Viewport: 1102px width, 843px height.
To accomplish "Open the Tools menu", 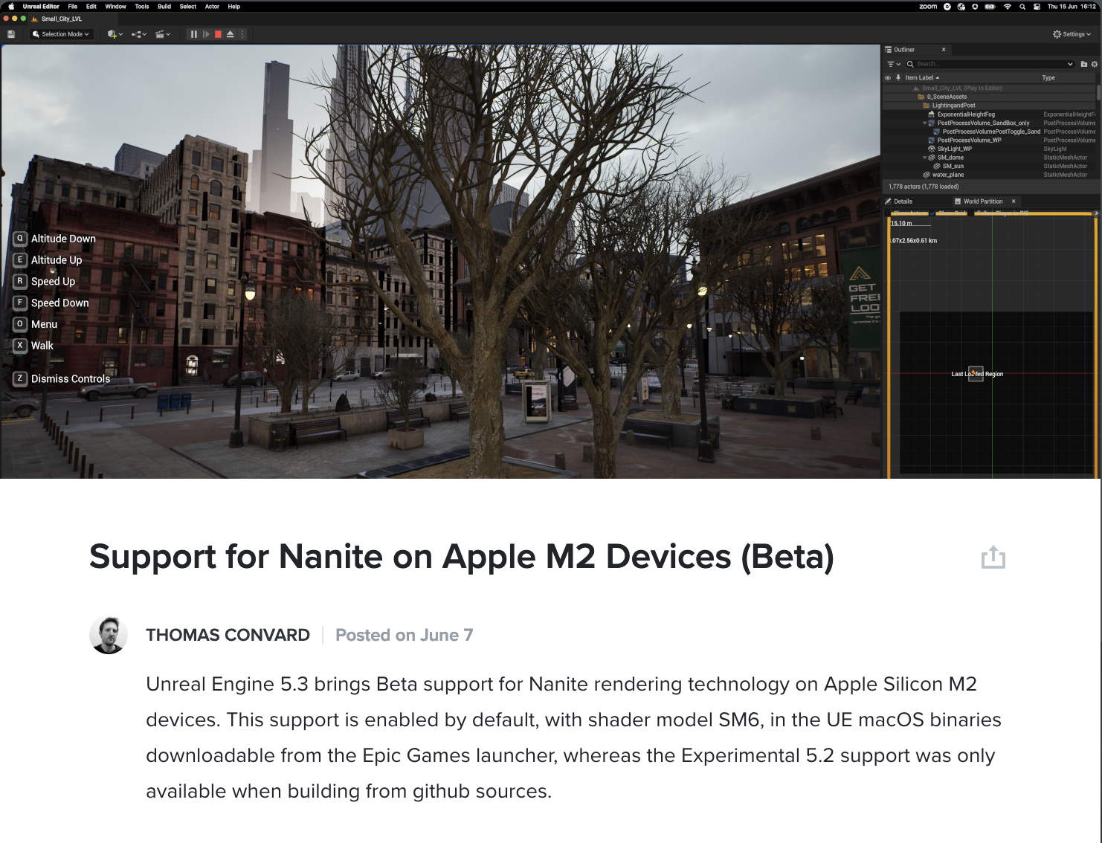I will point(142,7).
